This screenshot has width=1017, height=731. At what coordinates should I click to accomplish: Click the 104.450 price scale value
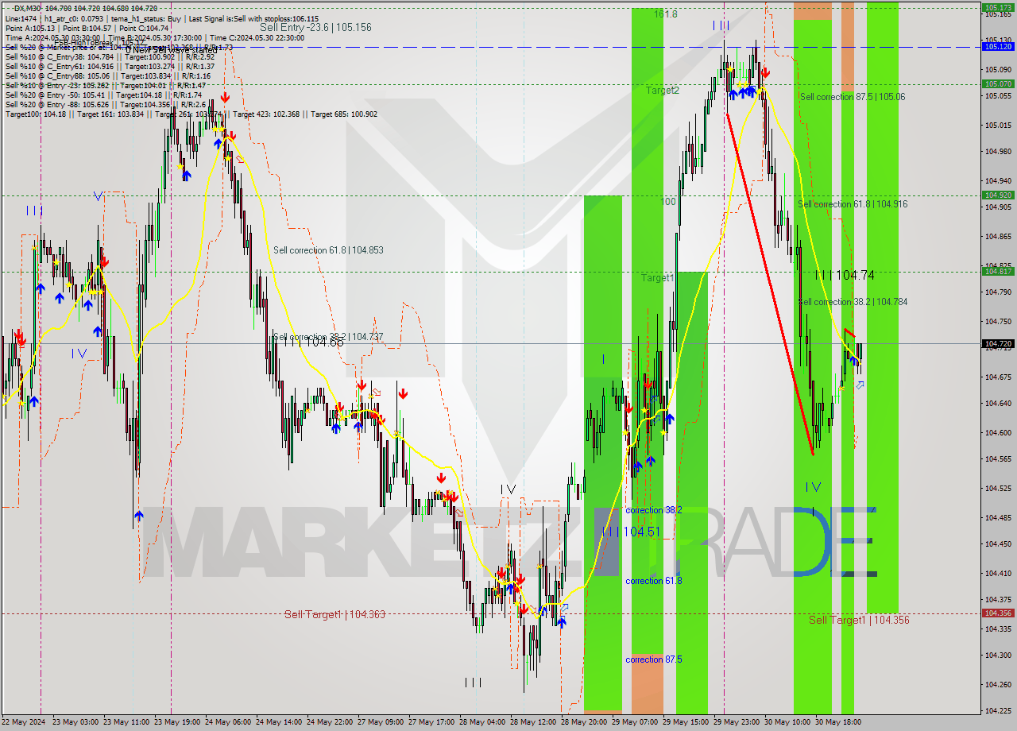998,543
